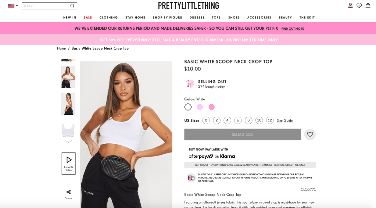This screenshot has height=208, width=376.
Task: Expand thumbnail list with down chevron
Action: tap(68, 142)
